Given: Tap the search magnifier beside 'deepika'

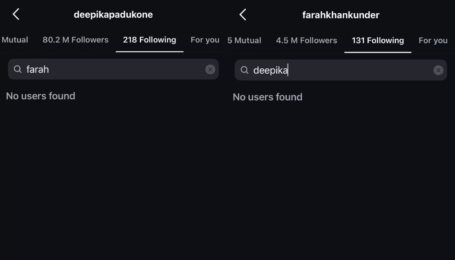Looking at the screenshot, I should point(245,70).
